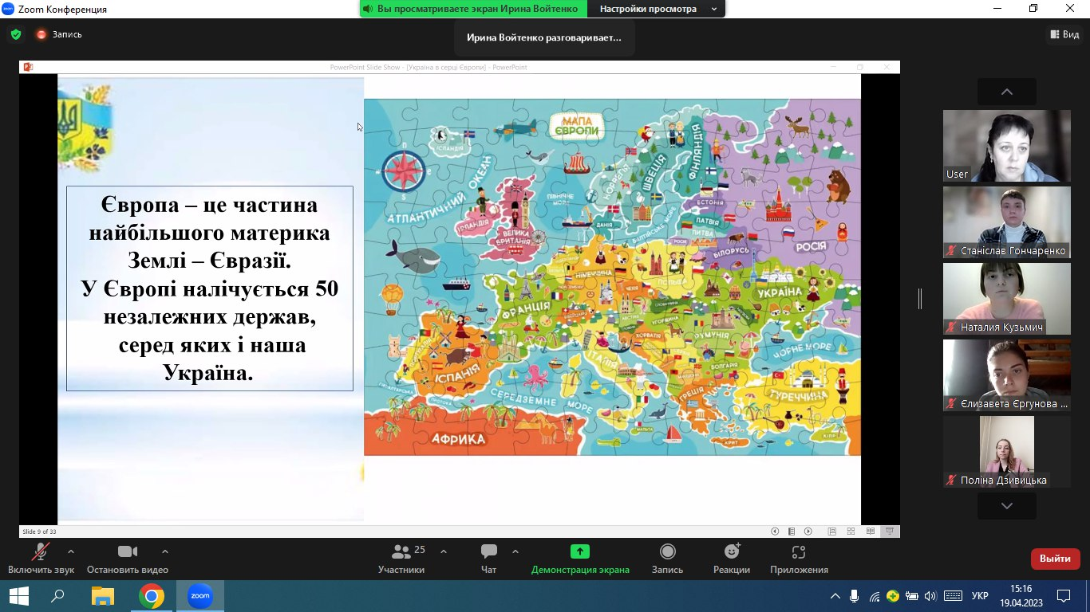This screenshot has width=1090, height=612.
Task: Open the Participants panel icon
Action: point(401,551)
